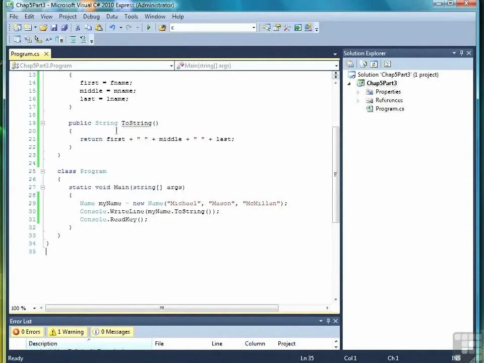Click the Solution Explorer toolbar icon
484x363 pixels.
pos(266,28)
